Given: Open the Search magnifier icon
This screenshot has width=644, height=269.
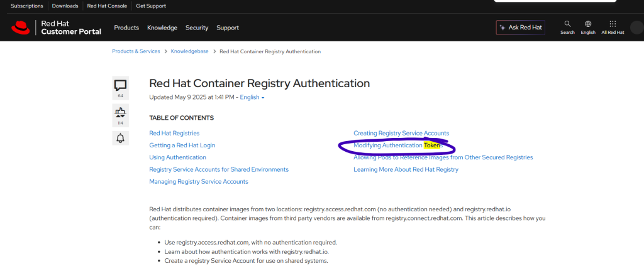Looking at the screenshot, I should coord(567,24).
